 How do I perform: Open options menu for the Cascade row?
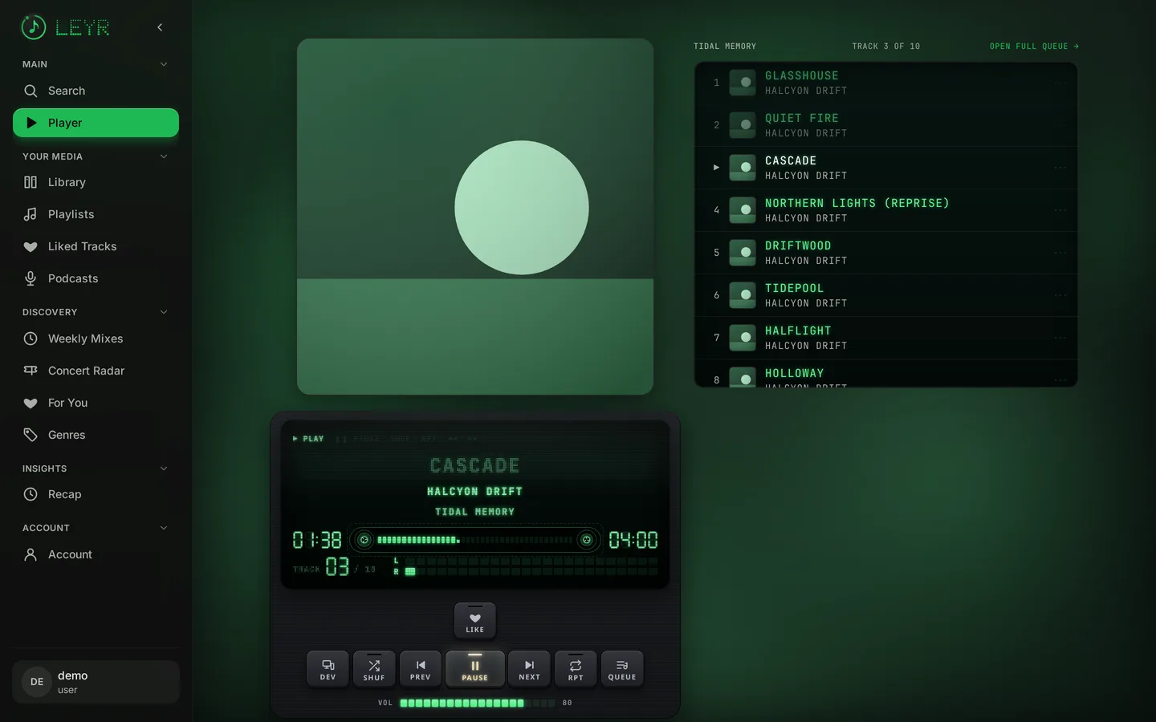point(1060,168)
